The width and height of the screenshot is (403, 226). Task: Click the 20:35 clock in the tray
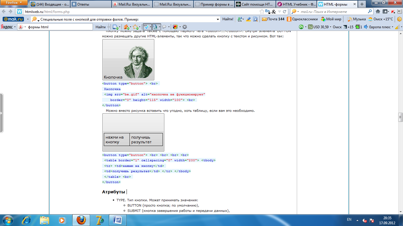(x=387, y=220)
